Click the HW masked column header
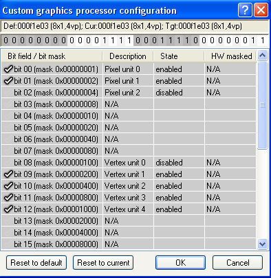Viewport: 271px width, 278px height. click(230, 56)
